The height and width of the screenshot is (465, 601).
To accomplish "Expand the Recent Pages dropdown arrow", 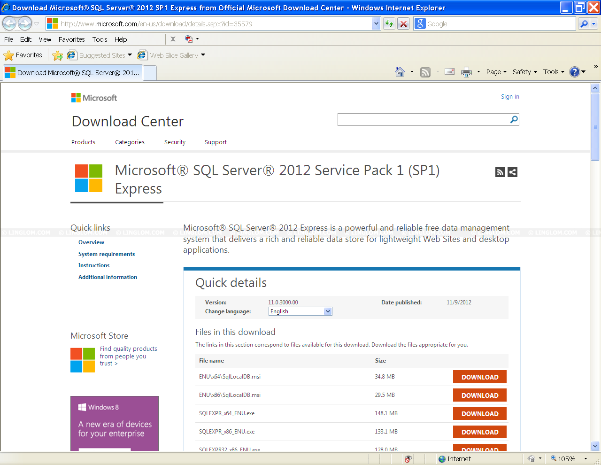I will pos(37,23).
